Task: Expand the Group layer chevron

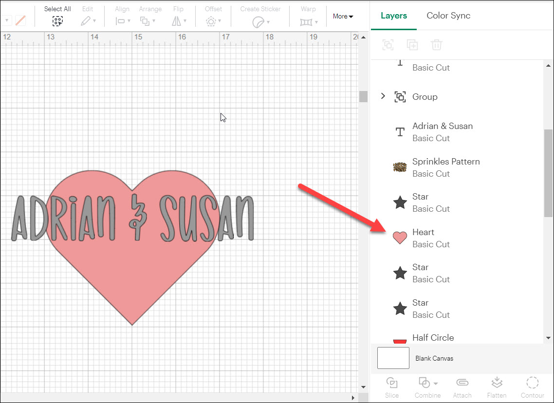Action: pyautogui.click(x=384, y=96)
